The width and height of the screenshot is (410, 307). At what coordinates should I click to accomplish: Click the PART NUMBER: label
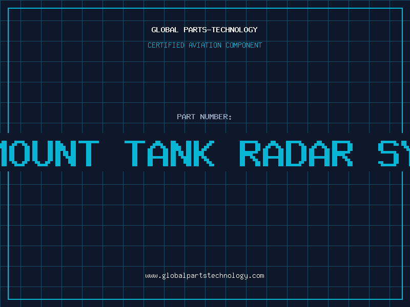click(x=204, y=117)
